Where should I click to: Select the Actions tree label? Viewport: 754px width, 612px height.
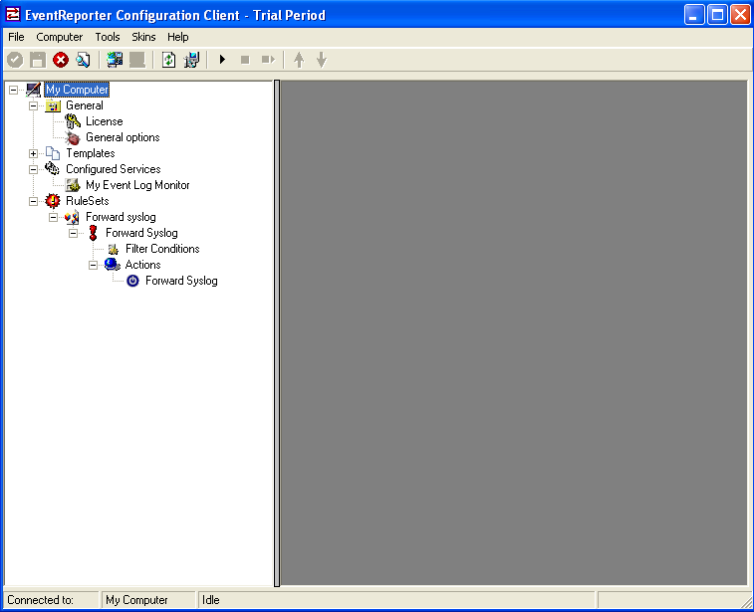(x=142, y=265)
